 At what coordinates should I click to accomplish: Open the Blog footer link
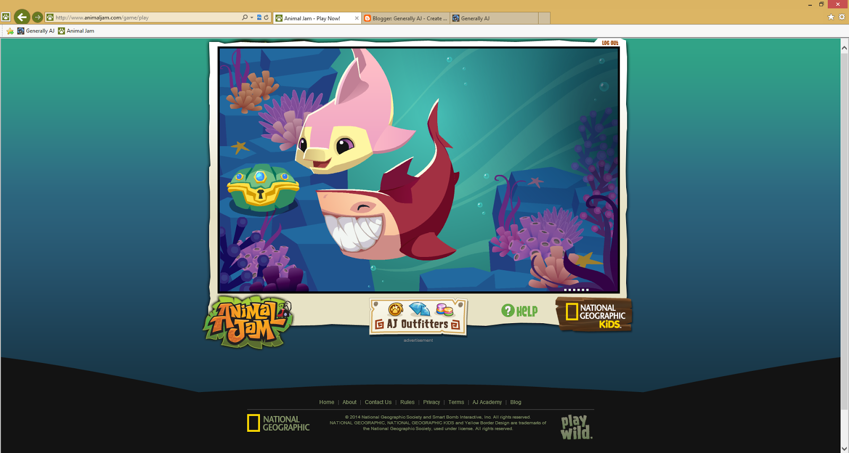click(x=516, y=402)
